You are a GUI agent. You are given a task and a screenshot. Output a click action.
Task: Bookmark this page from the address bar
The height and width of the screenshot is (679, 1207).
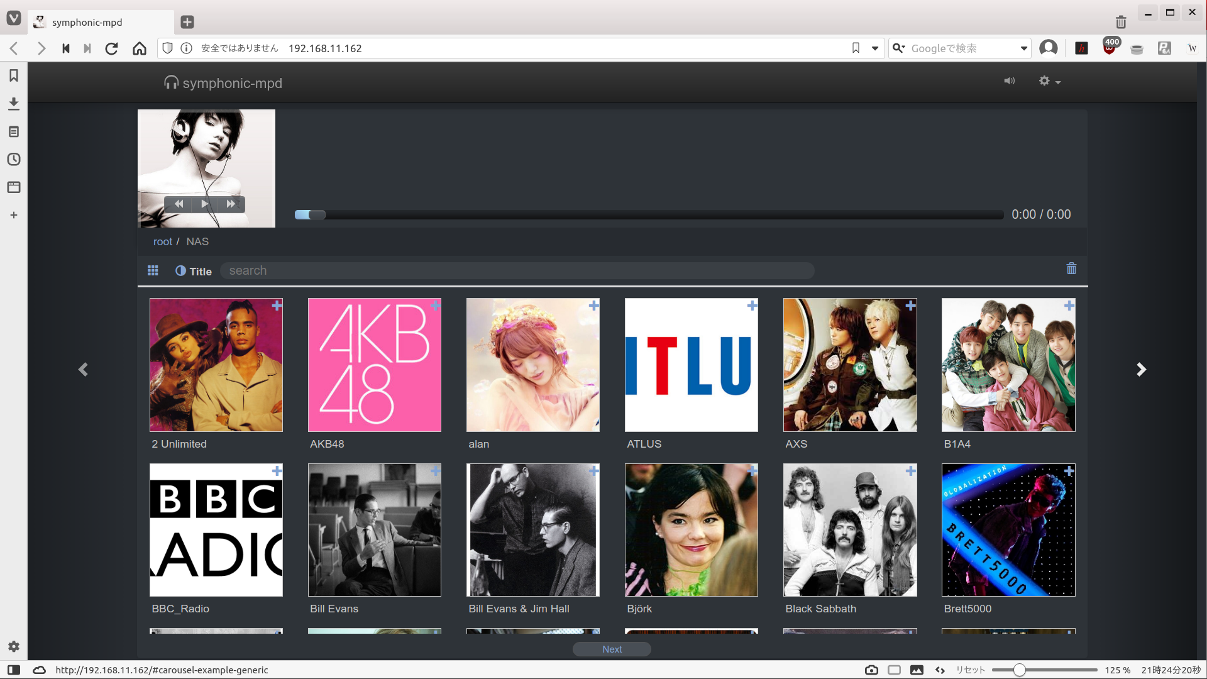[x=856, y=48]
